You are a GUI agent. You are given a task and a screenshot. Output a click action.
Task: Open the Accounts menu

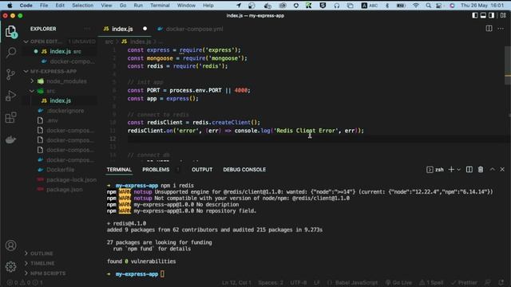pyautogui.click(x=10, y=246)
